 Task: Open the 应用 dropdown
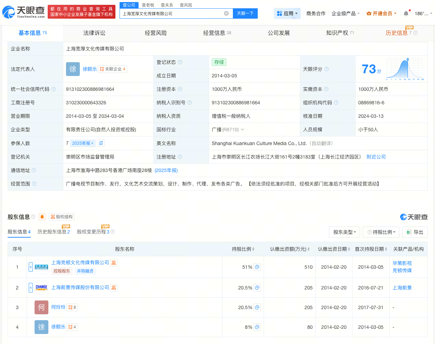pyautogui.click(x=287, y=13)
